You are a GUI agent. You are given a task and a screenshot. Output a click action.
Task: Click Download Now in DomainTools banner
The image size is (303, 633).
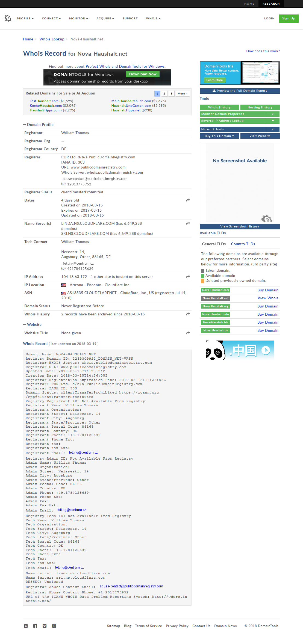[143, 74]
